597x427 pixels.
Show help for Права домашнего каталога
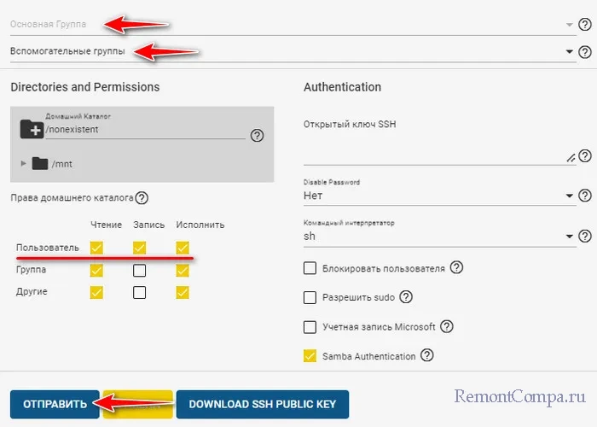coord(142,198)
